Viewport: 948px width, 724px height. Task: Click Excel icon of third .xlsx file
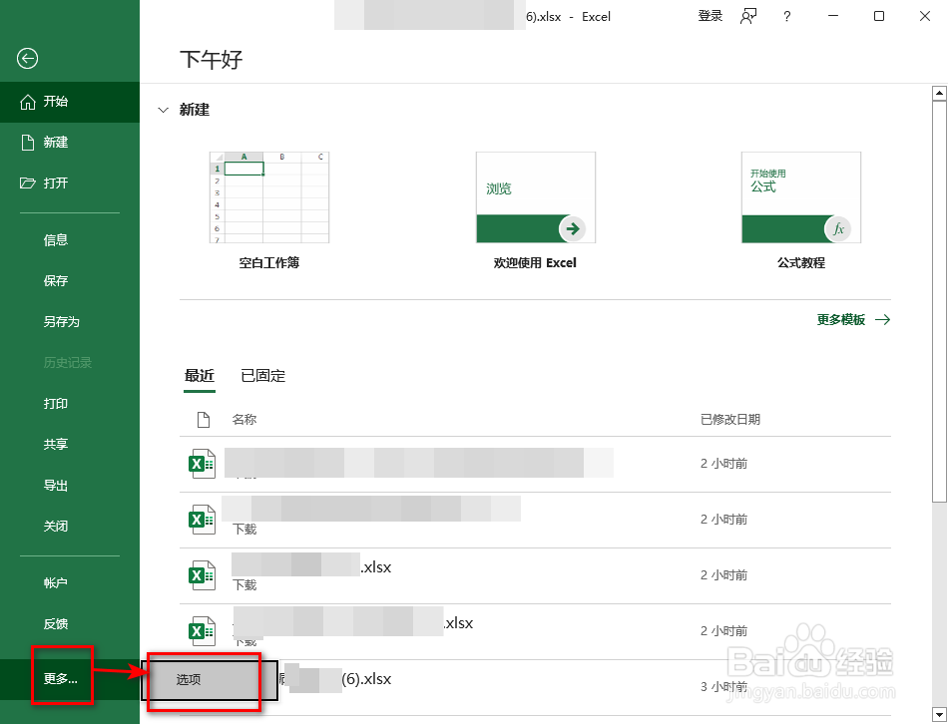pos(202,575)
